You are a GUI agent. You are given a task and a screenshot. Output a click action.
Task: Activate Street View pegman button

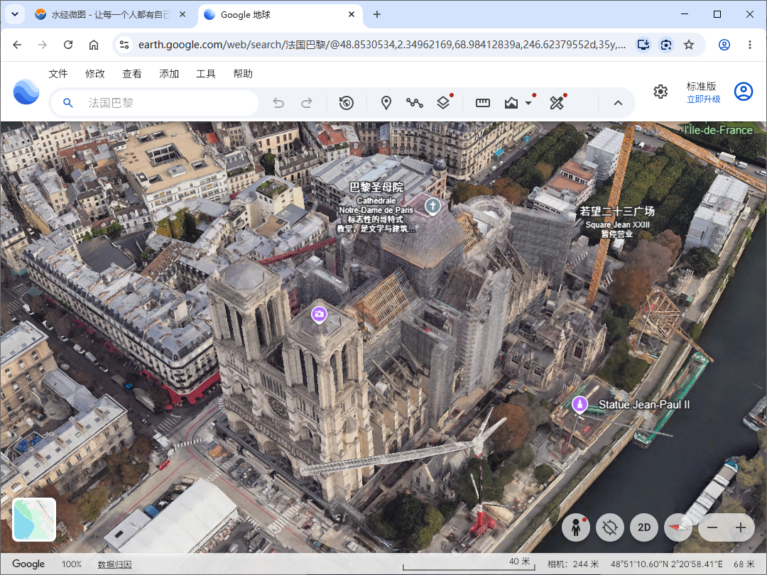coord(576,527)
